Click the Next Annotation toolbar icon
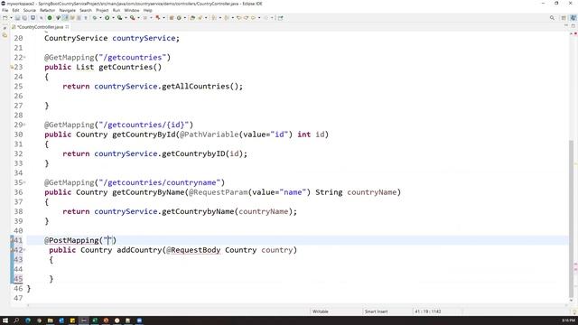The height and width of the screenshot is (325, 578). point(214,18)
